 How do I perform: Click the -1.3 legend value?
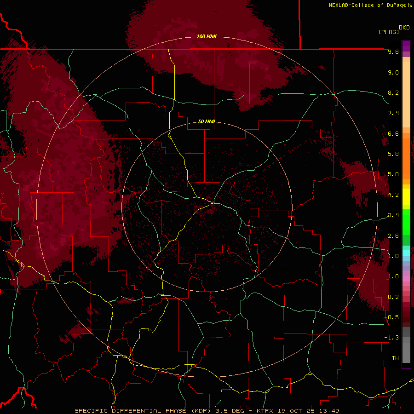tap(391, 338)
